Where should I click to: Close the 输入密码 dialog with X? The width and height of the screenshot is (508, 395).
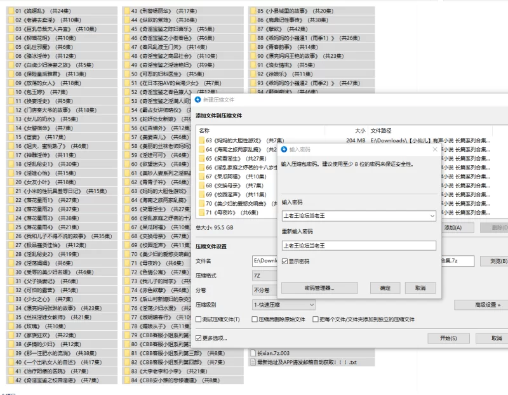(x=435, y=149)
